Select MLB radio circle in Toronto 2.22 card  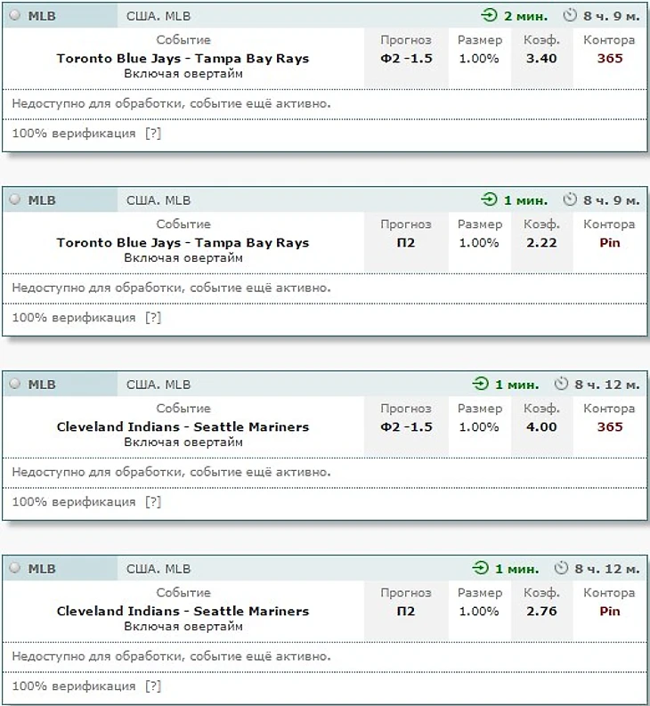[x=14, y=200]
